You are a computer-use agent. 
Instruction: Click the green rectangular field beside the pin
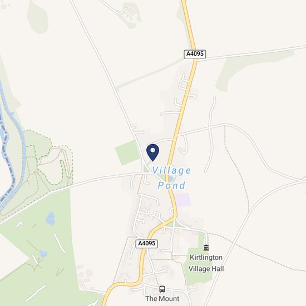127,152
